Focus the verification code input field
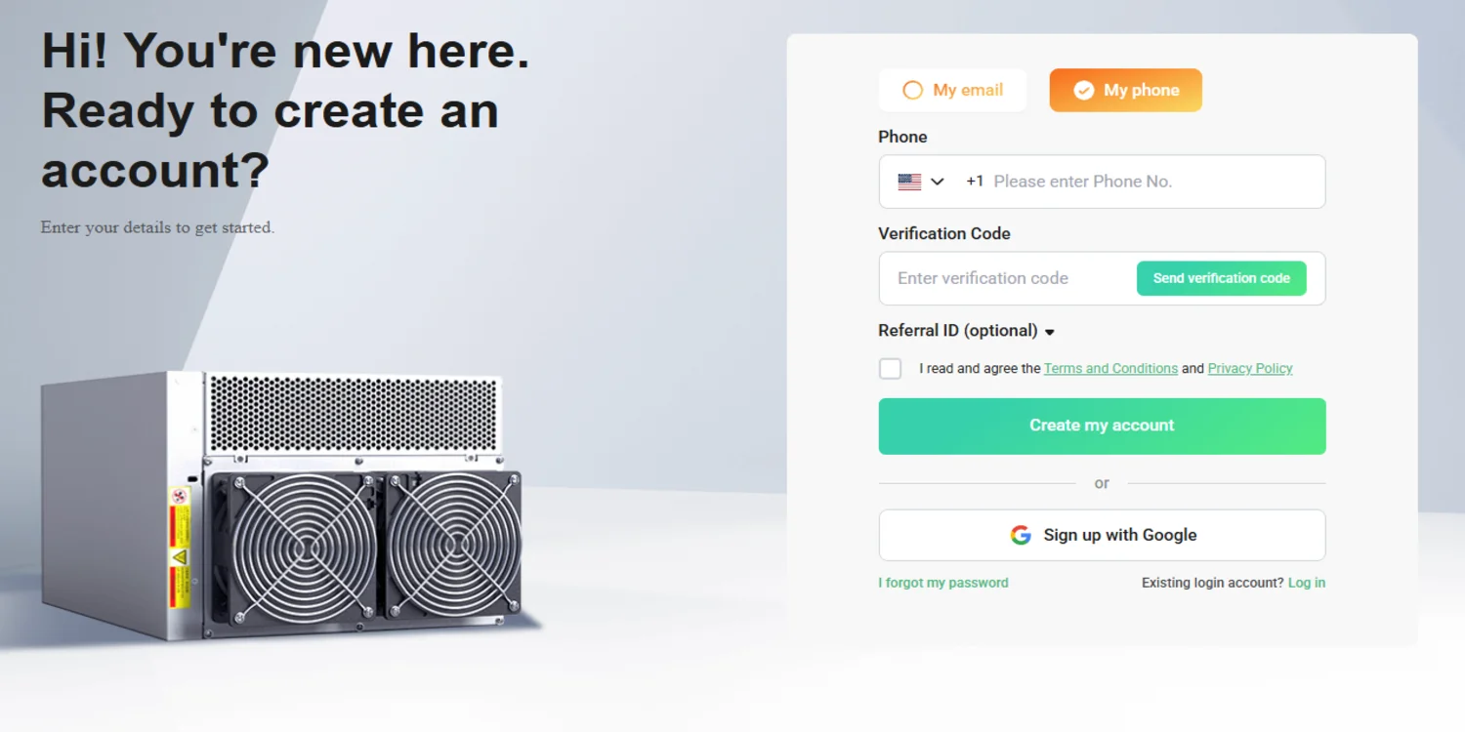The width and height of the screenshot is (1465, 732). pos(1008,278)
